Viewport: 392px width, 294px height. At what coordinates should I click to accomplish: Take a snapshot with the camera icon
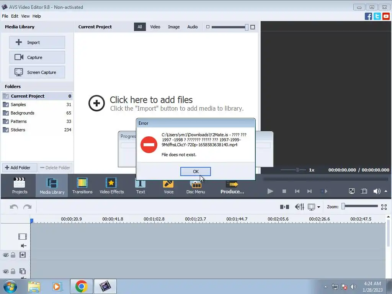point(364,191)
